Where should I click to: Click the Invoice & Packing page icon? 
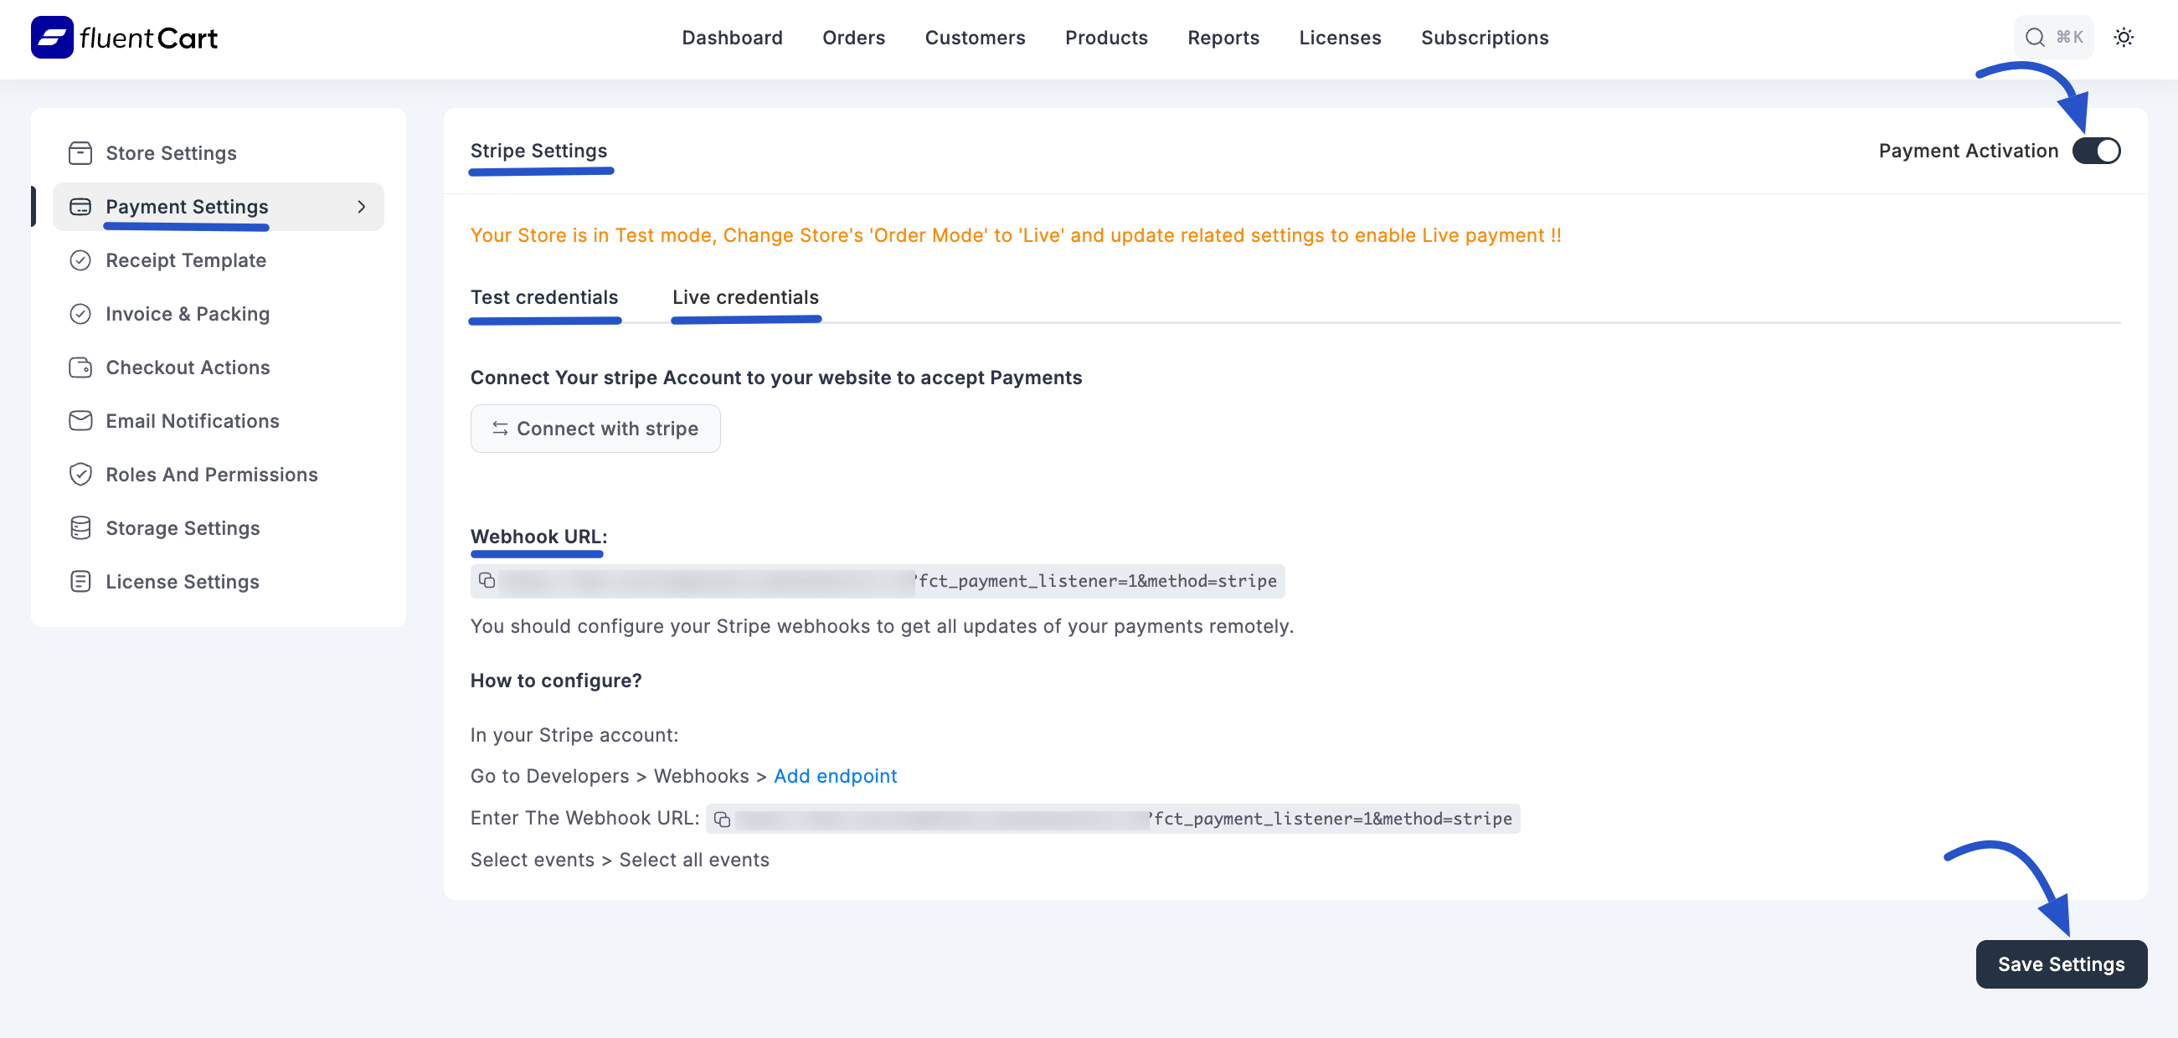pos(80,314)
